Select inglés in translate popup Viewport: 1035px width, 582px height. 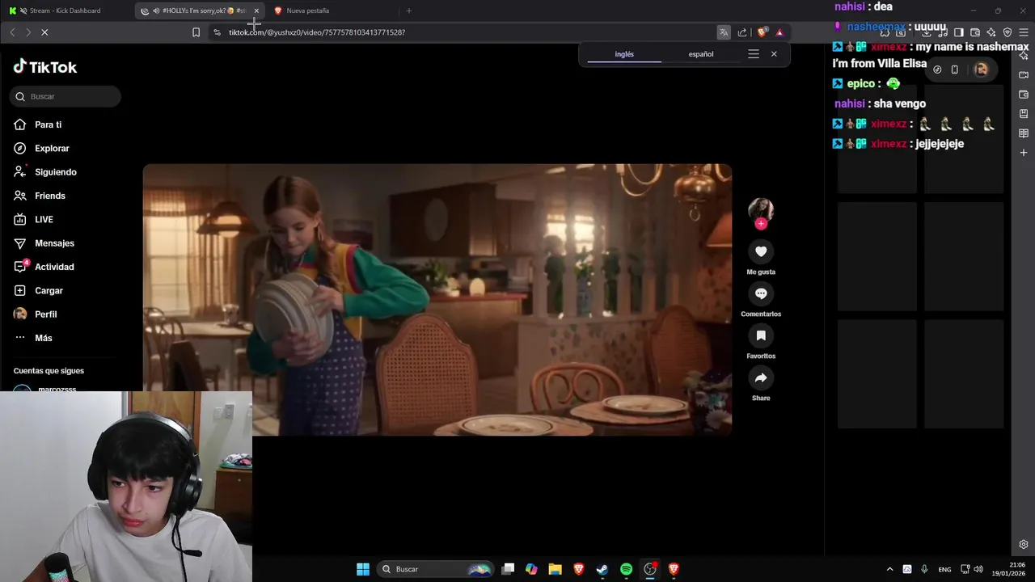(624, 54)
